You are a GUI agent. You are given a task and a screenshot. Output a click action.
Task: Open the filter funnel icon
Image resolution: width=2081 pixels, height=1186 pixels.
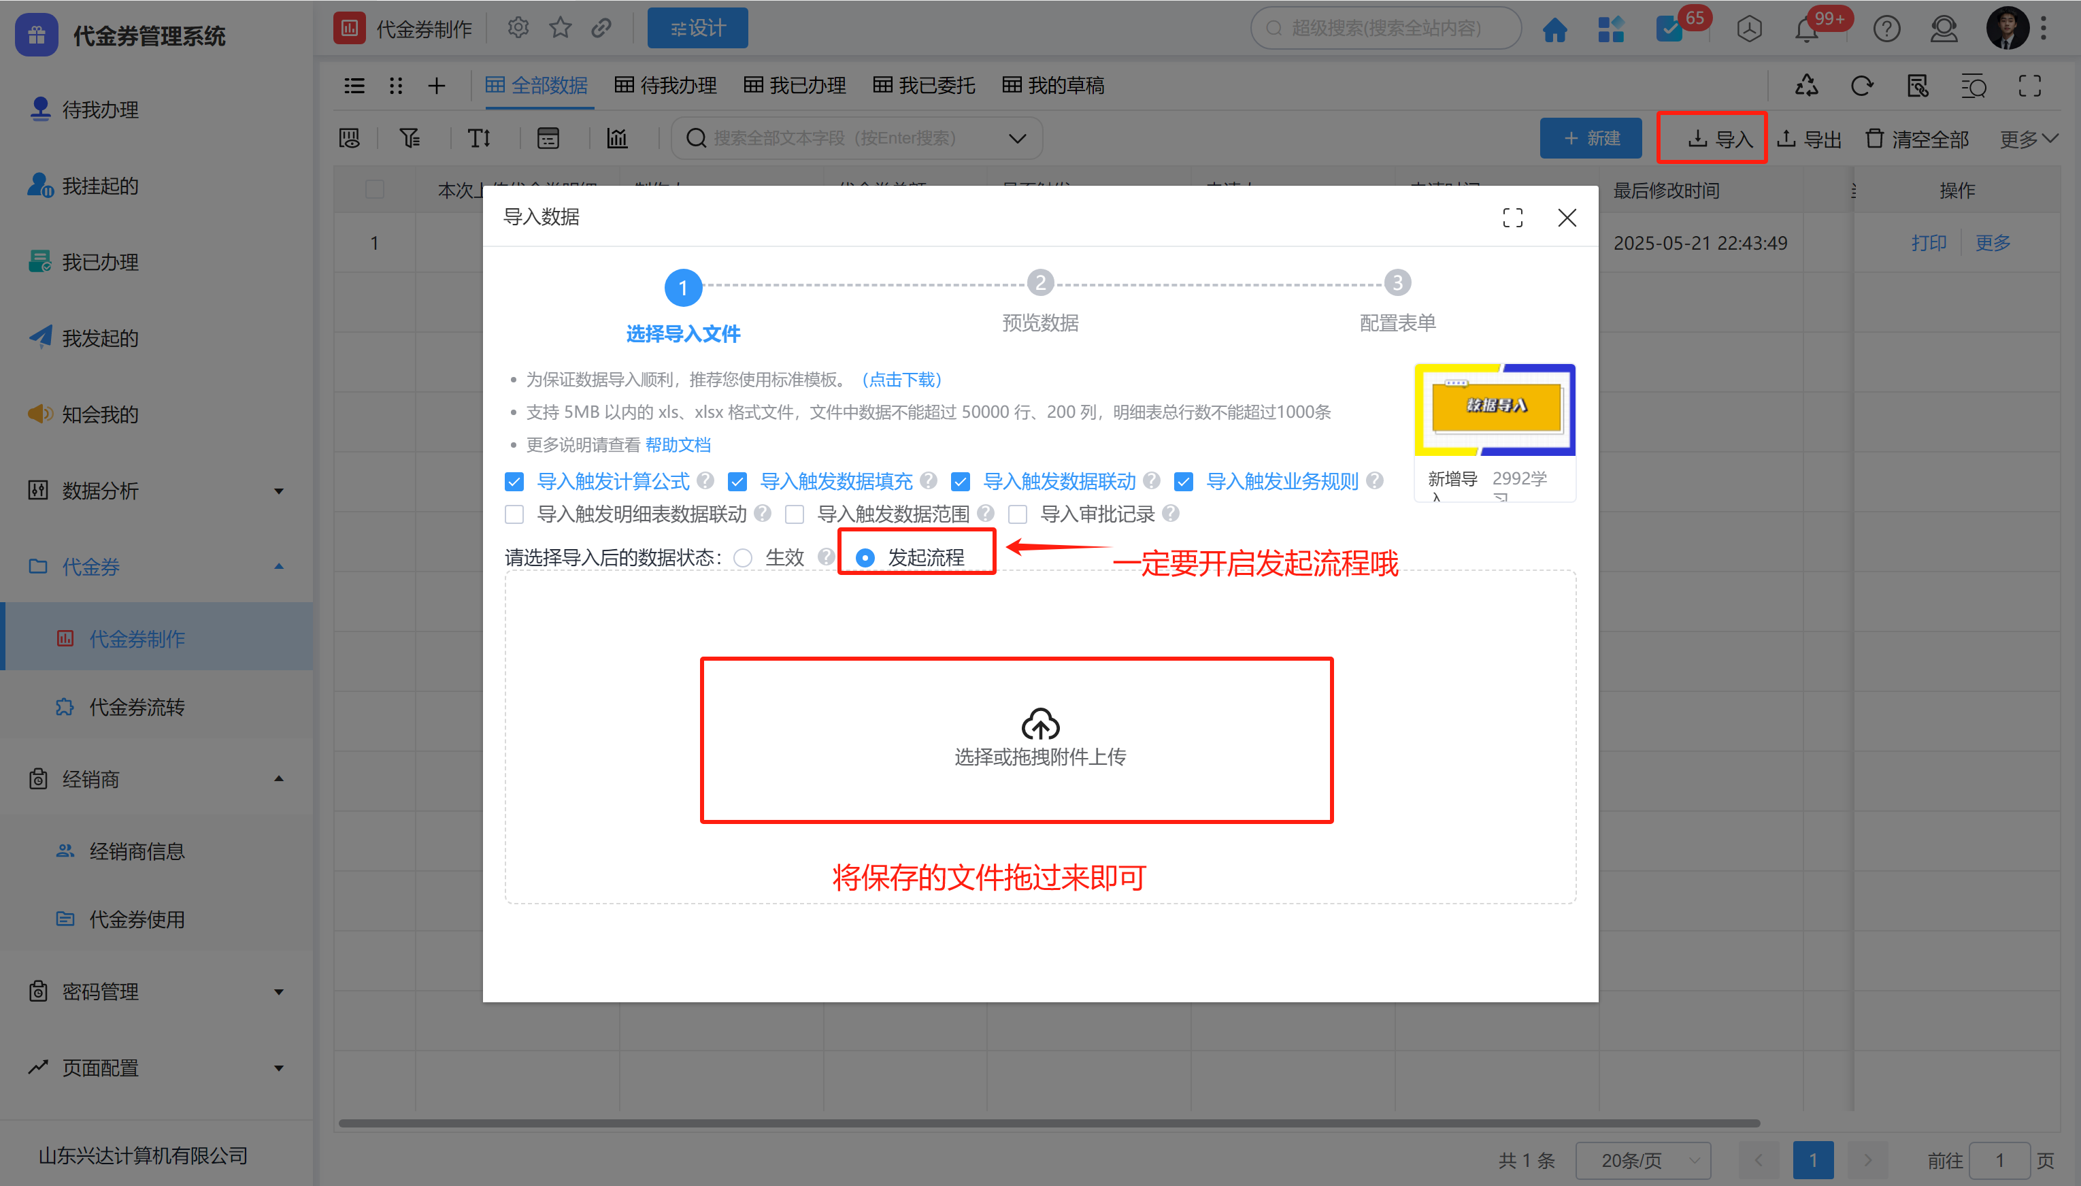[x=410, y=137]
